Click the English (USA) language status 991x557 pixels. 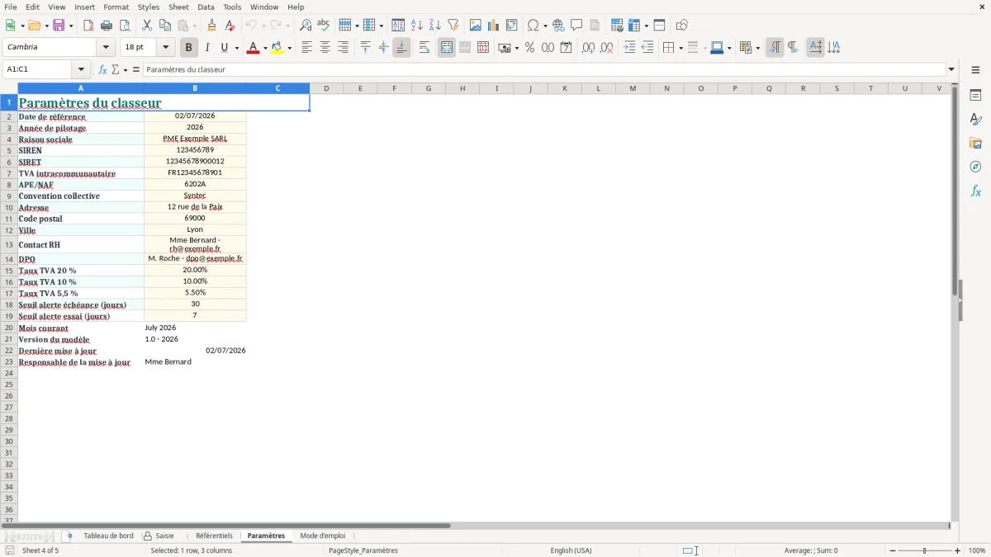(571, 550)
